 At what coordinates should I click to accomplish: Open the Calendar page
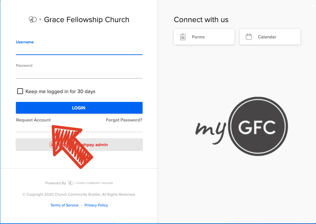click(270, 36)
